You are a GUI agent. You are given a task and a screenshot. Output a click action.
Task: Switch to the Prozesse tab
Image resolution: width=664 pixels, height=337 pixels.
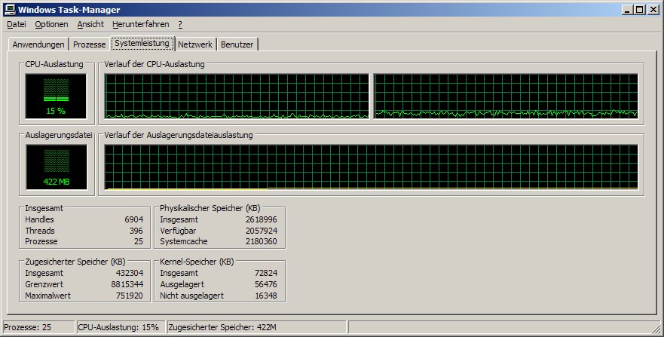(x=89, y=44)
